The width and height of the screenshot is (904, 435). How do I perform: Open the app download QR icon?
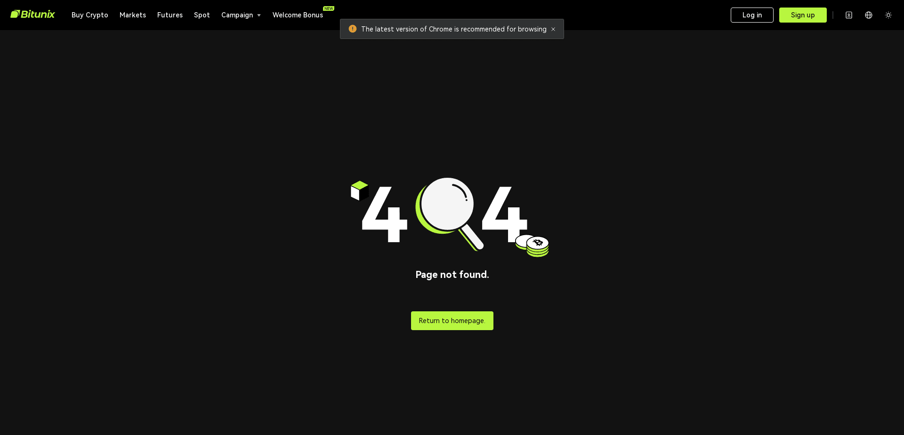point(849,15)
